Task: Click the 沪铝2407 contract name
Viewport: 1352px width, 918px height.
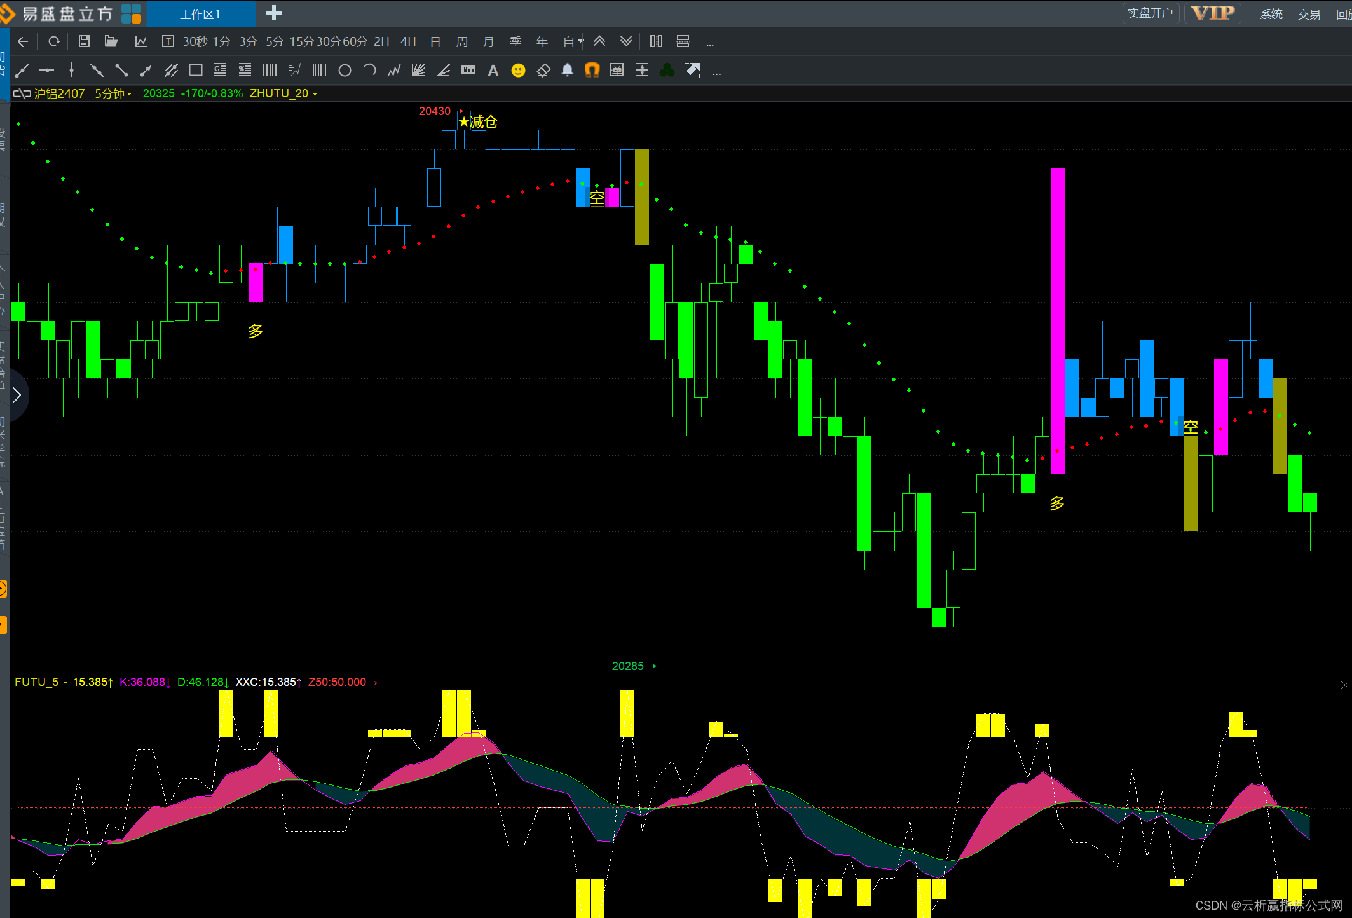Action: pyautogui.click(x=59, y=94)
